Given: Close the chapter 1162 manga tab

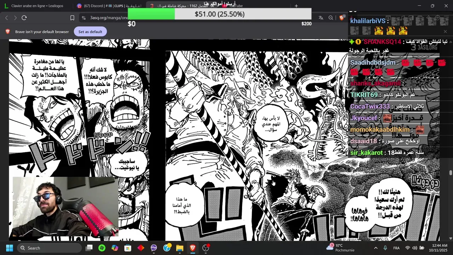Looking at the screenshot, I should click(212, 6).
